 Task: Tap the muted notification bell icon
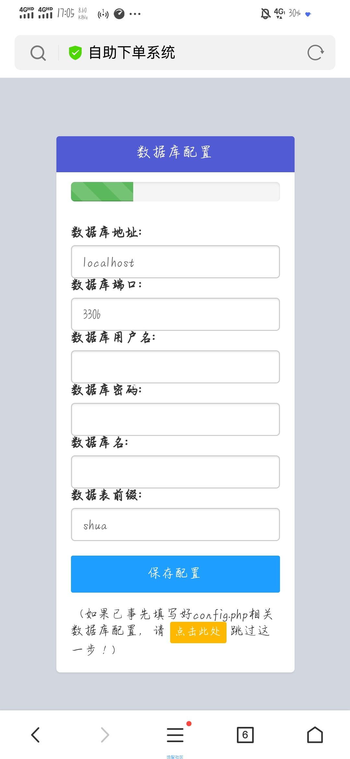[x=266, y=14]
